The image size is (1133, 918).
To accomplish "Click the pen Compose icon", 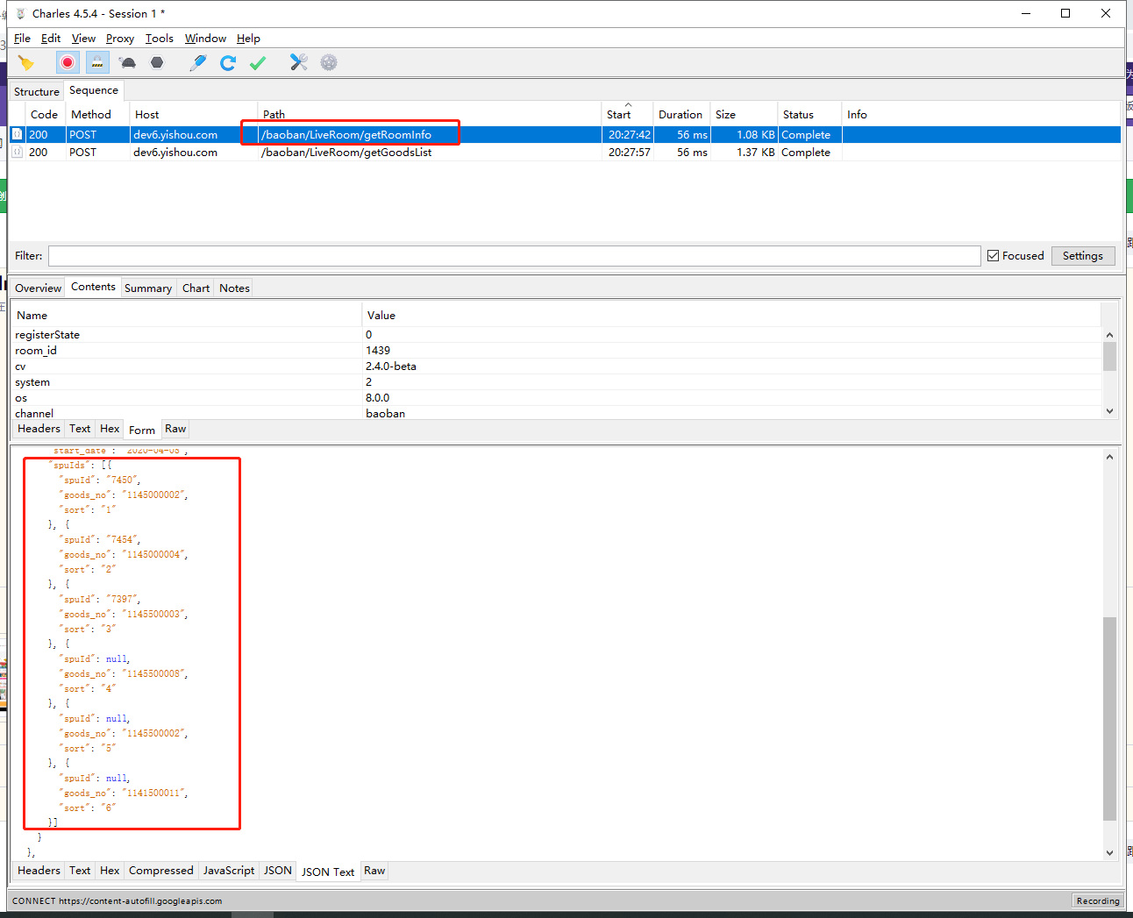I will click(x=198, y=62).
